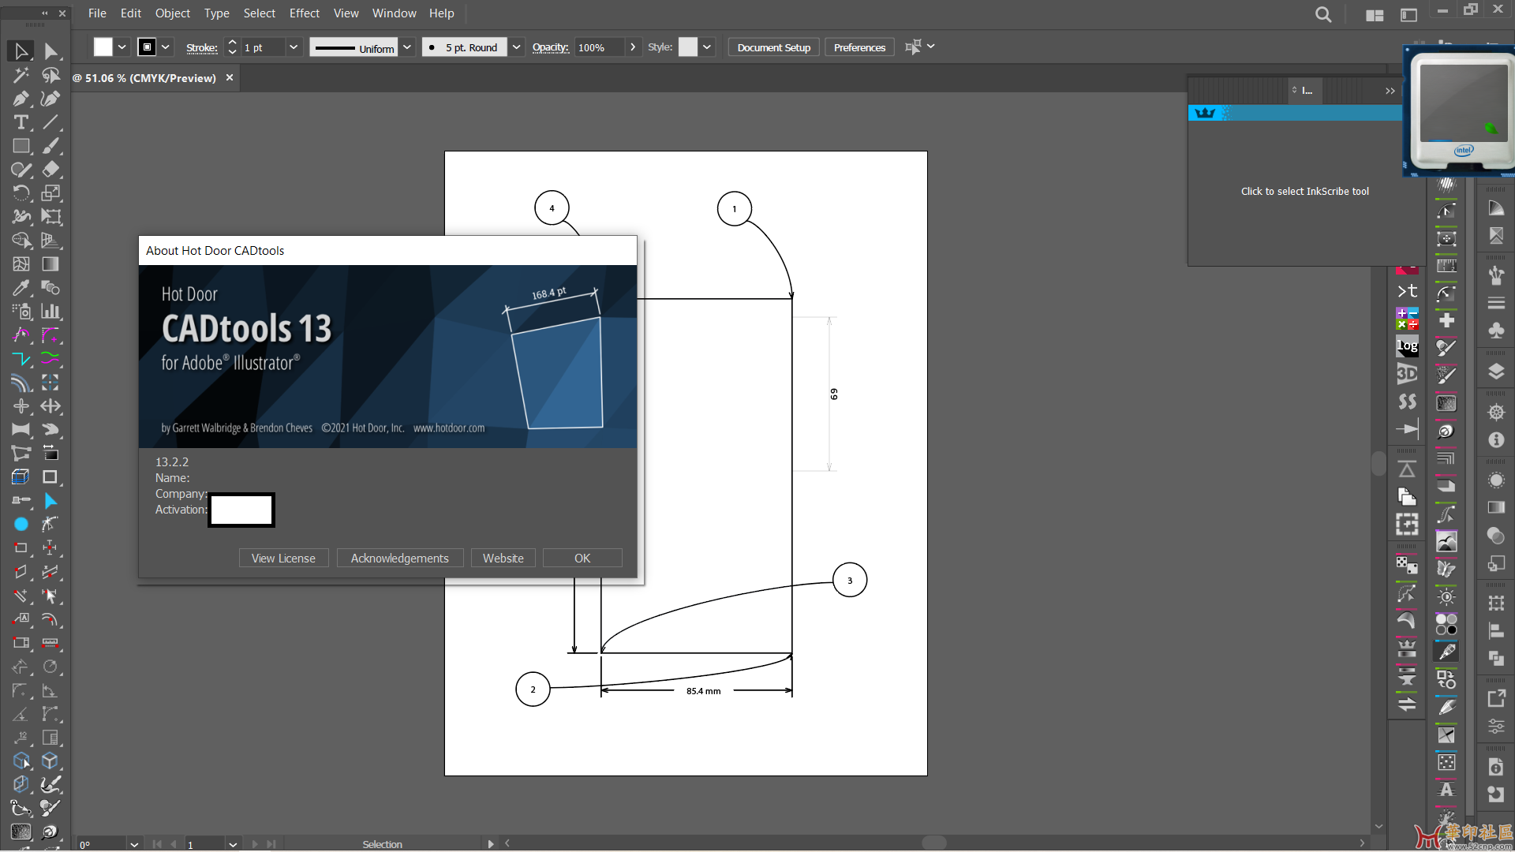Select the Line Segment tool
This screenshot has height=852, width=1515.
pyautogui.click(x=50, y=122)
